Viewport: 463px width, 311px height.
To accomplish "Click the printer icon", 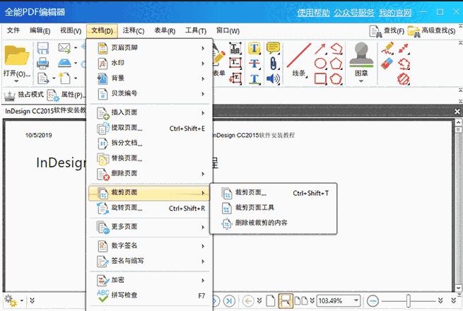I will 43,63.
